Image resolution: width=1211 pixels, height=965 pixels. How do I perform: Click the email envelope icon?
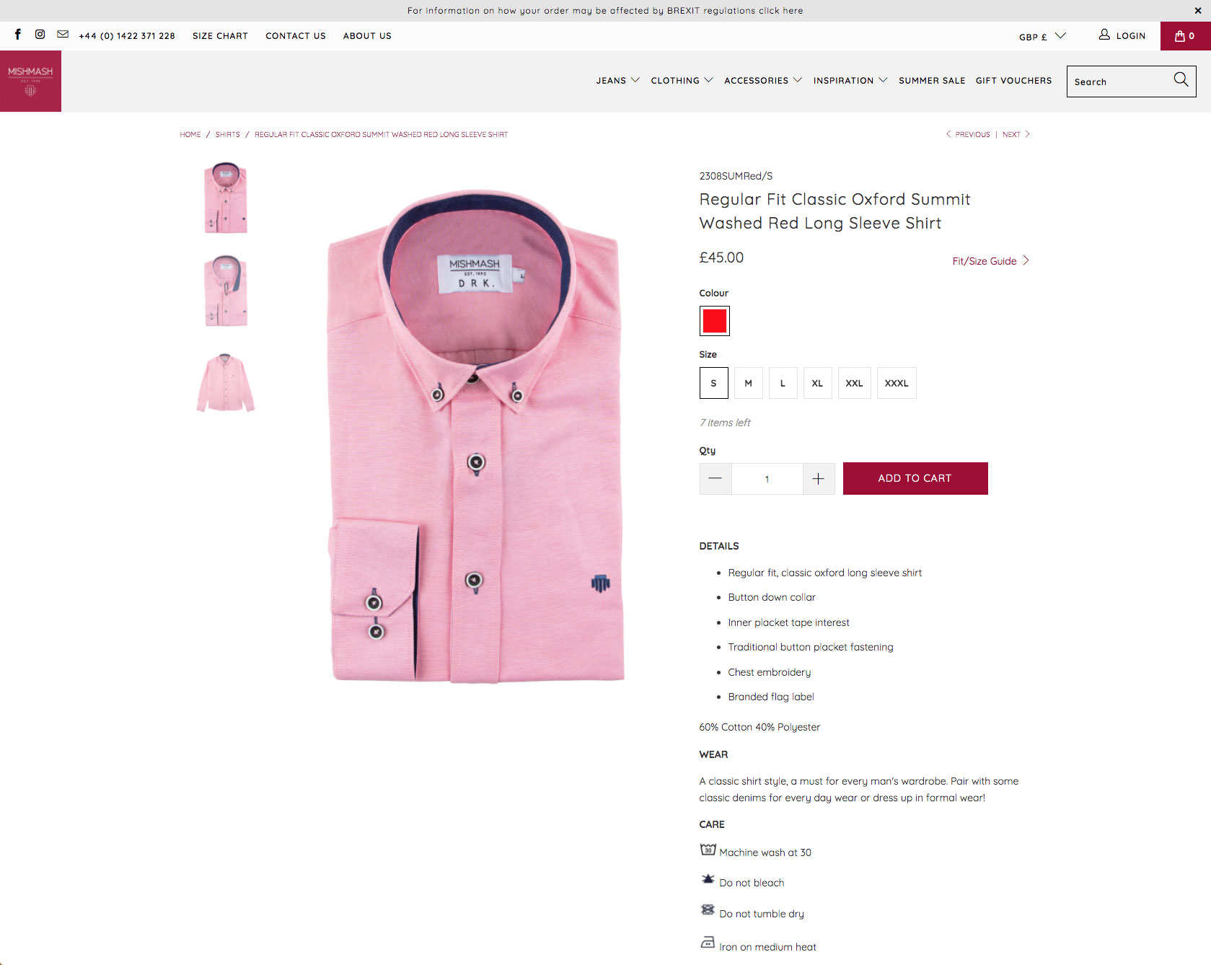(x=63, y=35)
